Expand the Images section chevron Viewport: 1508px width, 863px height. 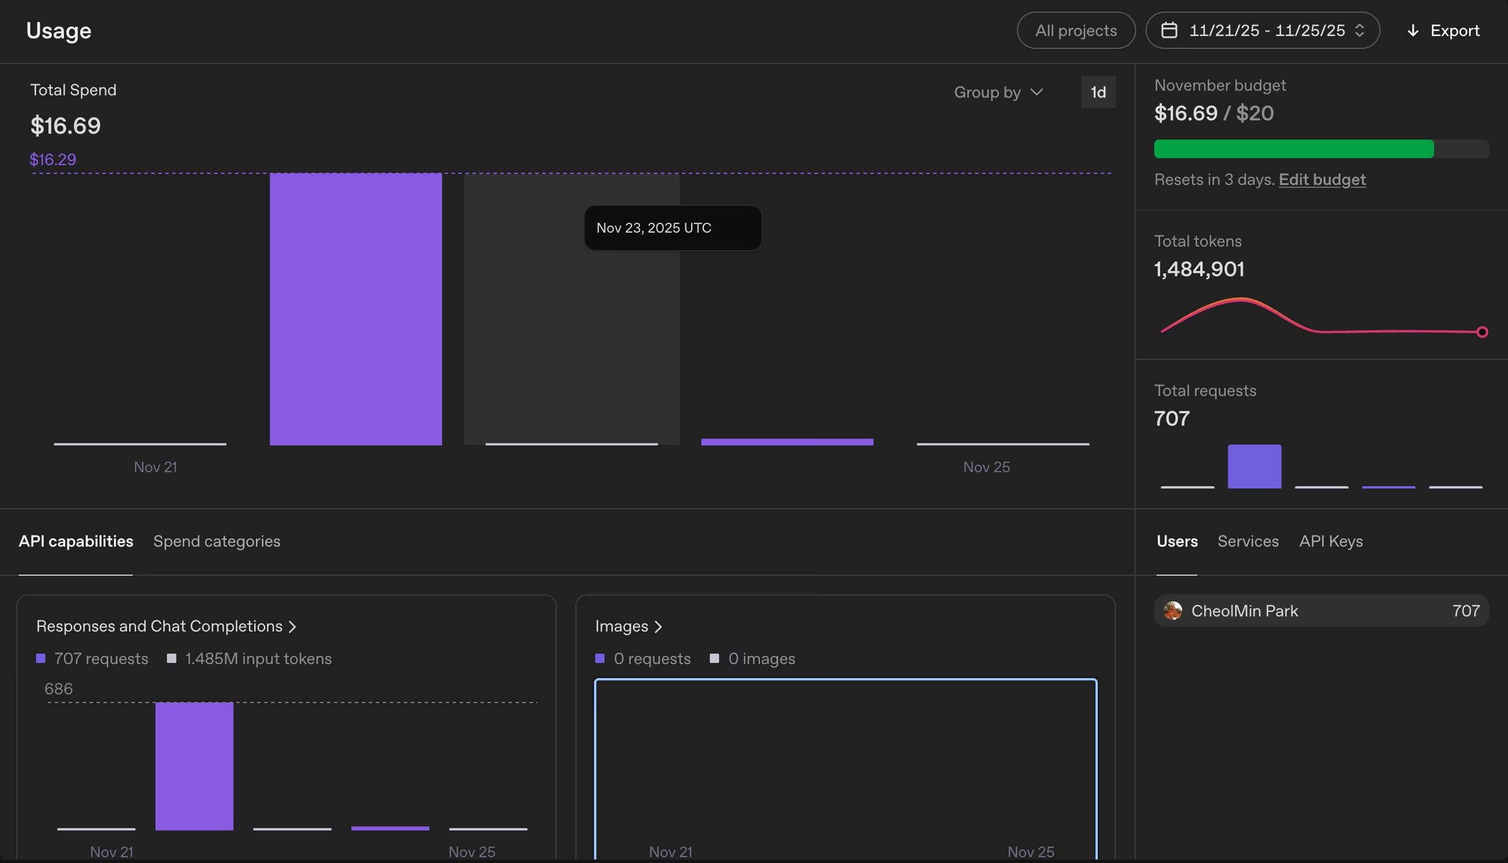coord(658,626)
